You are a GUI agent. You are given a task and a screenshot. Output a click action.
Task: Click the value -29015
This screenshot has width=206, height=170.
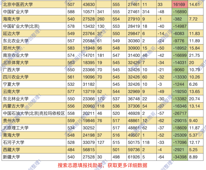[180, 120]
